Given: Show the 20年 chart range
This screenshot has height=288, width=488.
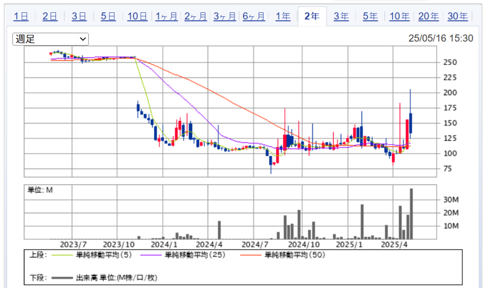Looking at the screenshot, I should [428, 16].
